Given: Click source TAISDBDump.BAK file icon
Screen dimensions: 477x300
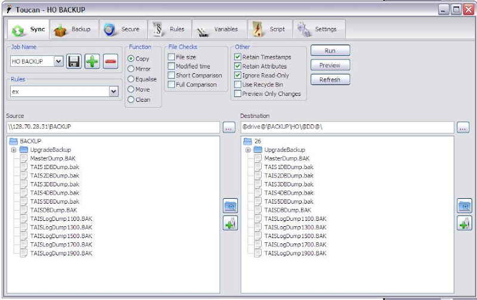Looking at the screenshot, I should pyautogui.click(x=24, y=210).
